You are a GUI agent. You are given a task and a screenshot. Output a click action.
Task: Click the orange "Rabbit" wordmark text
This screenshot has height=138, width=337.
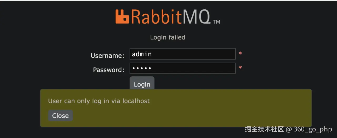click(x=156, y=16)
